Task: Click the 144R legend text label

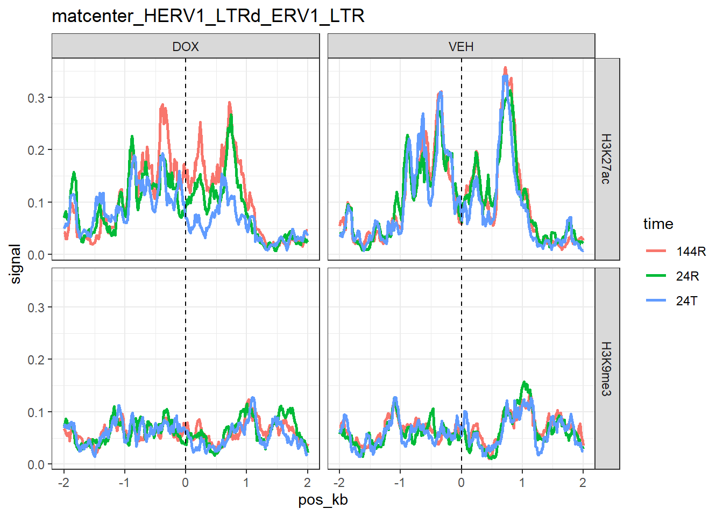Action: 691,251
